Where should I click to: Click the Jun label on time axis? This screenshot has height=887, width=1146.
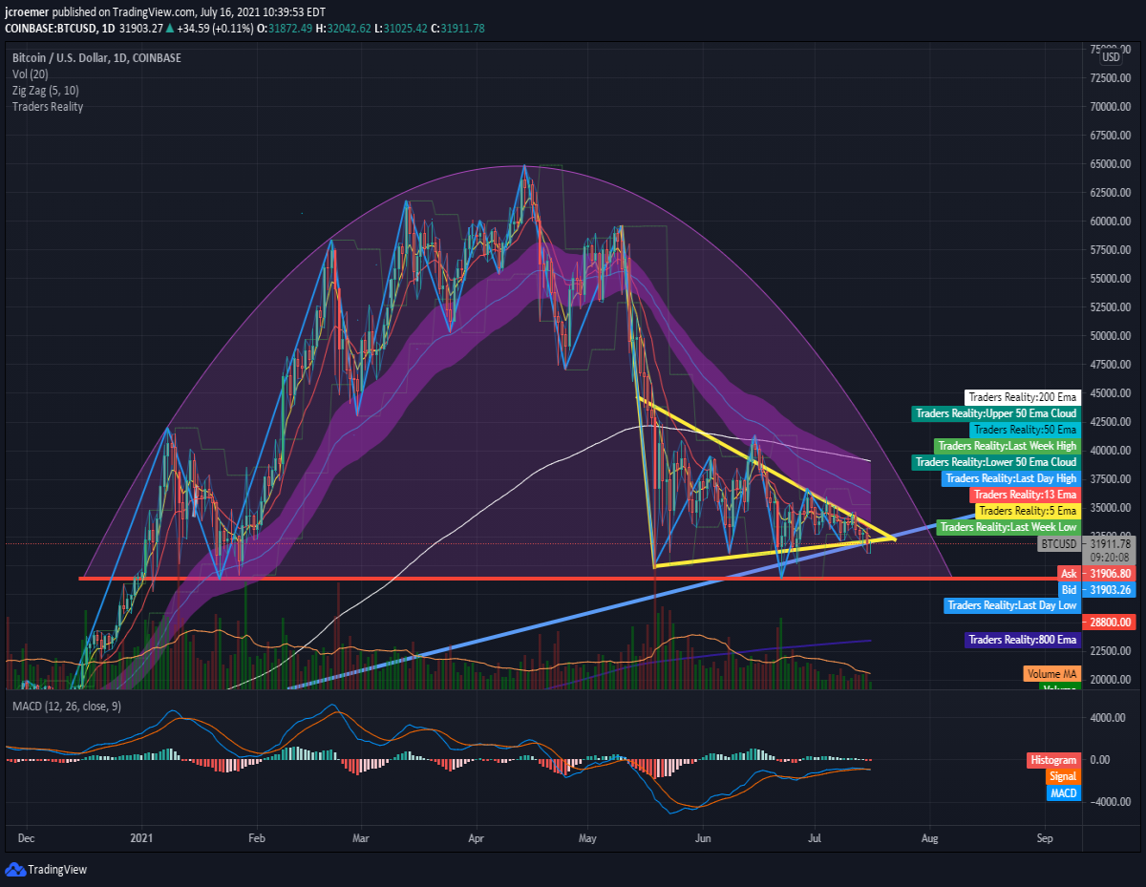(x=702, y=838)
